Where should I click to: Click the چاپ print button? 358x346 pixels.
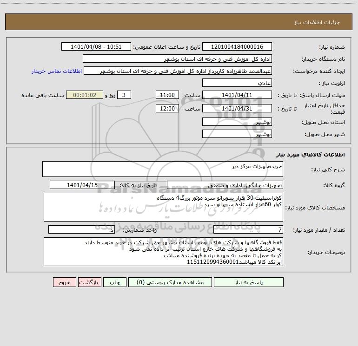115,282
